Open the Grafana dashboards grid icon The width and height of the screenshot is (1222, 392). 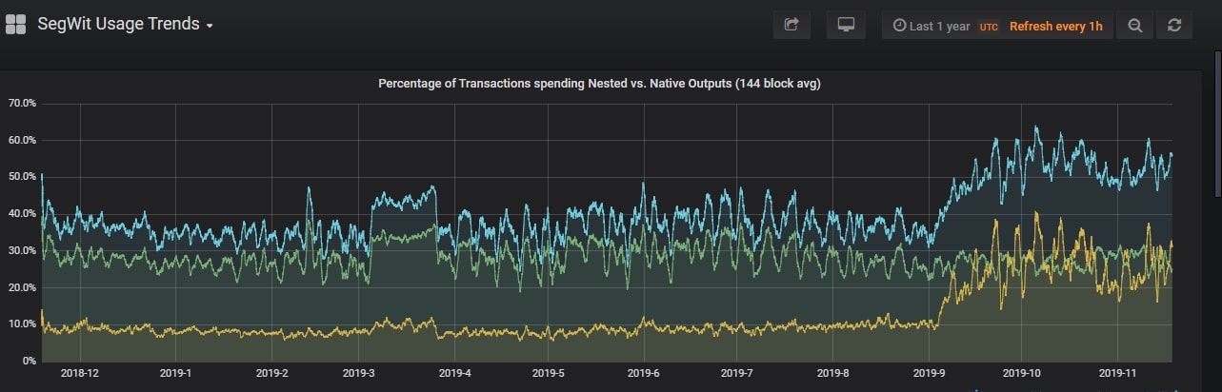click(x=15, y=25)
